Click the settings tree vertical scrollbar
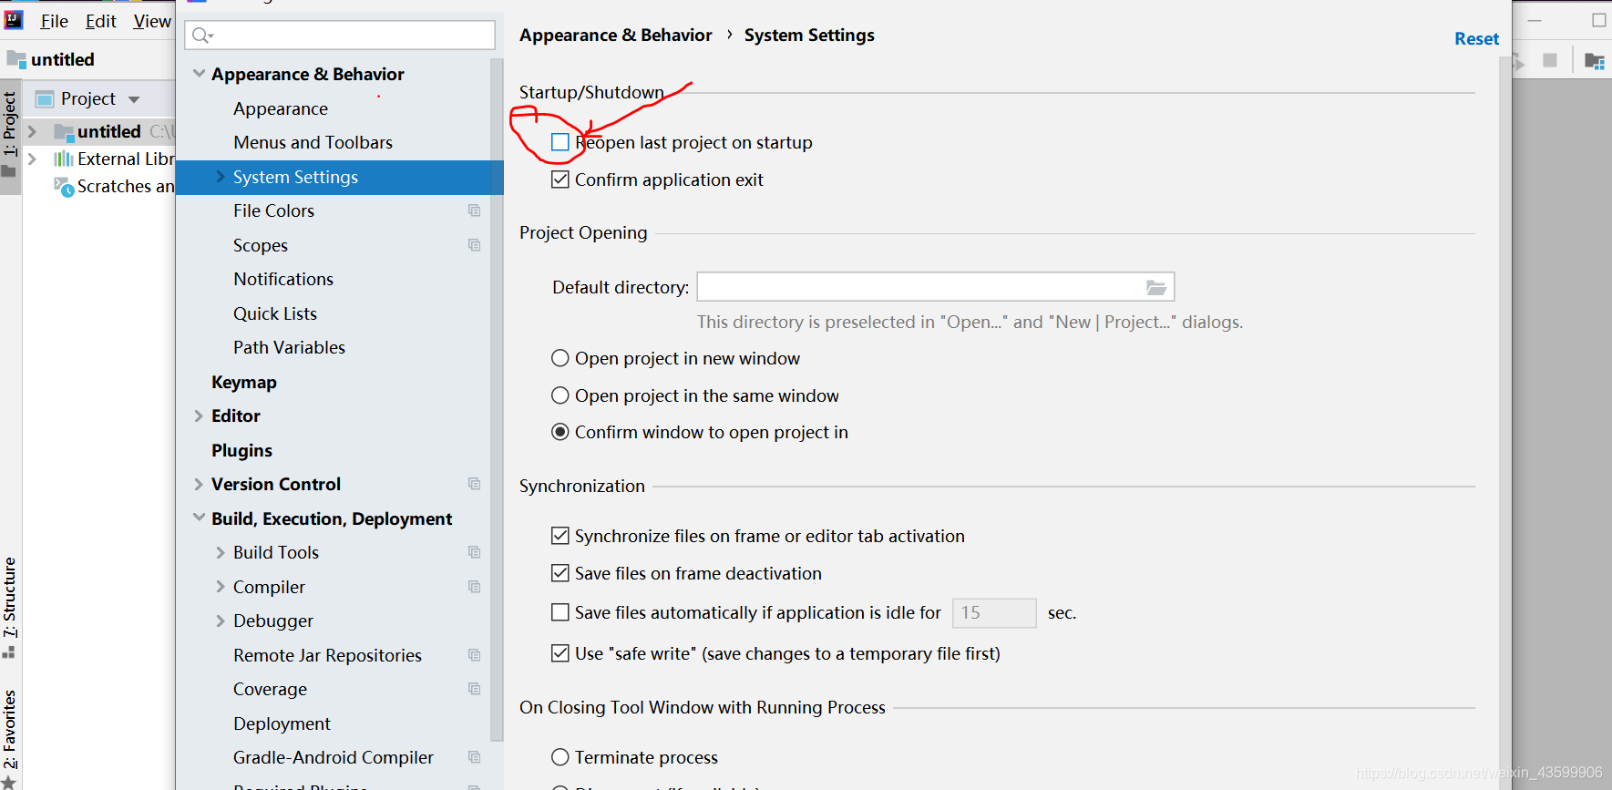Image resolution: width=1612 pixels, height=790 pixels. (x=497, y=401)
